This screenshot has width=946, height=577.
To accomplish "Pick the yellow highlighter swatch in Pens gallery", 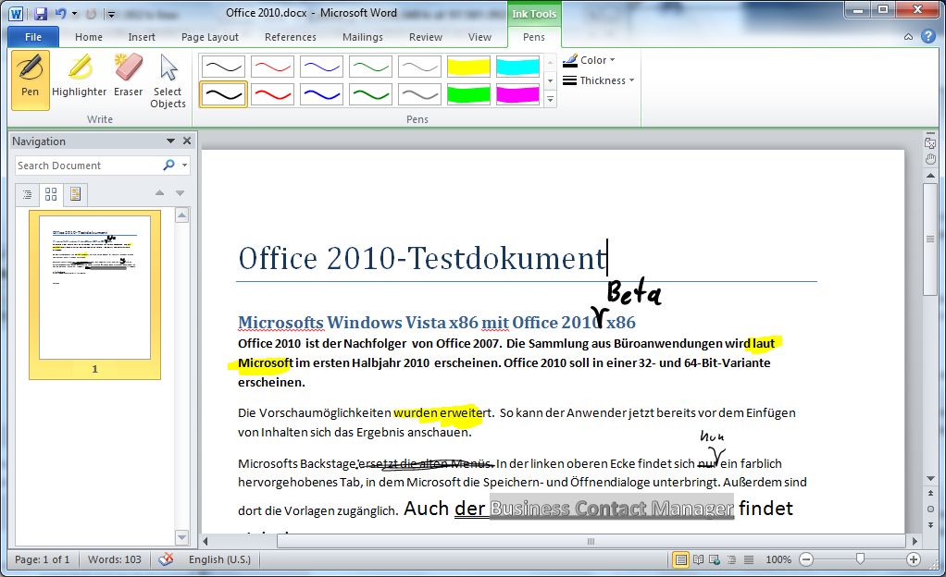I will point(467,66).
